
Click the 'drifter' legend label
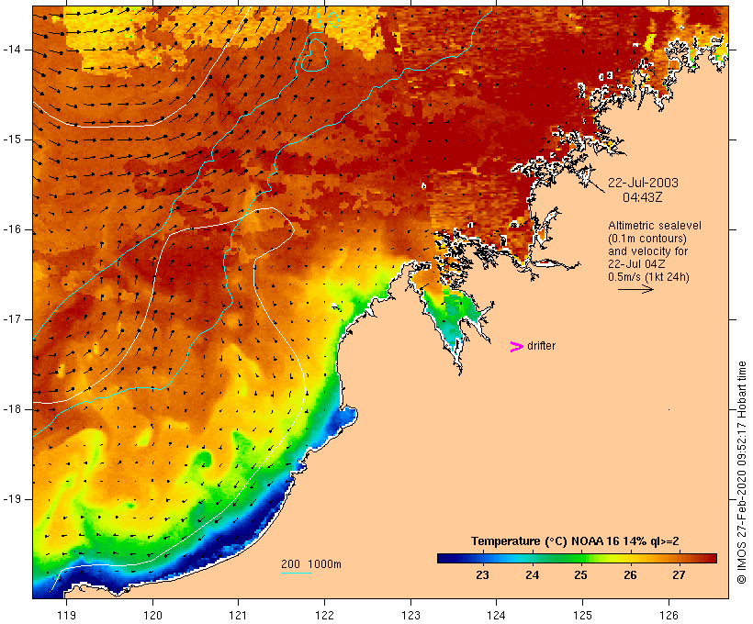point(541,346)
